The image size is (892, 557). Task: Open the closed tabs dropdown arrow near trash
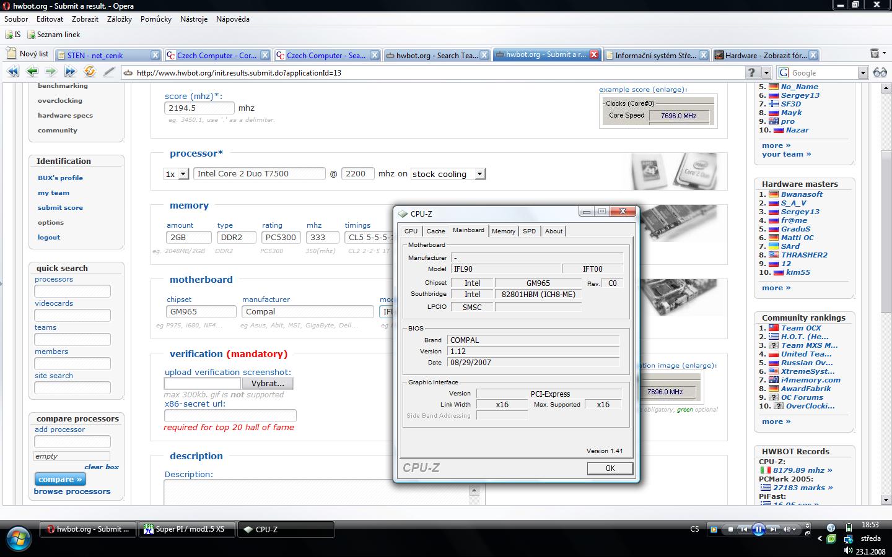tap(885, 54)
